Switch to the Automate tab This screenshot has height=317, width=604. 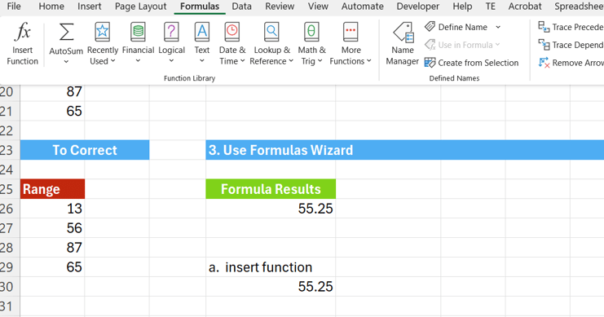pos(363,7)
